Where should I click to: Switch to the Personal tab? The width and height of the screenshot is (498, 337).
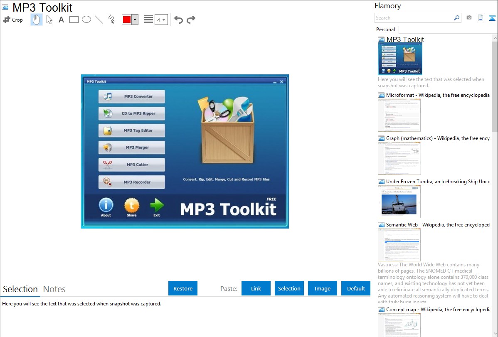click(386, 30)
